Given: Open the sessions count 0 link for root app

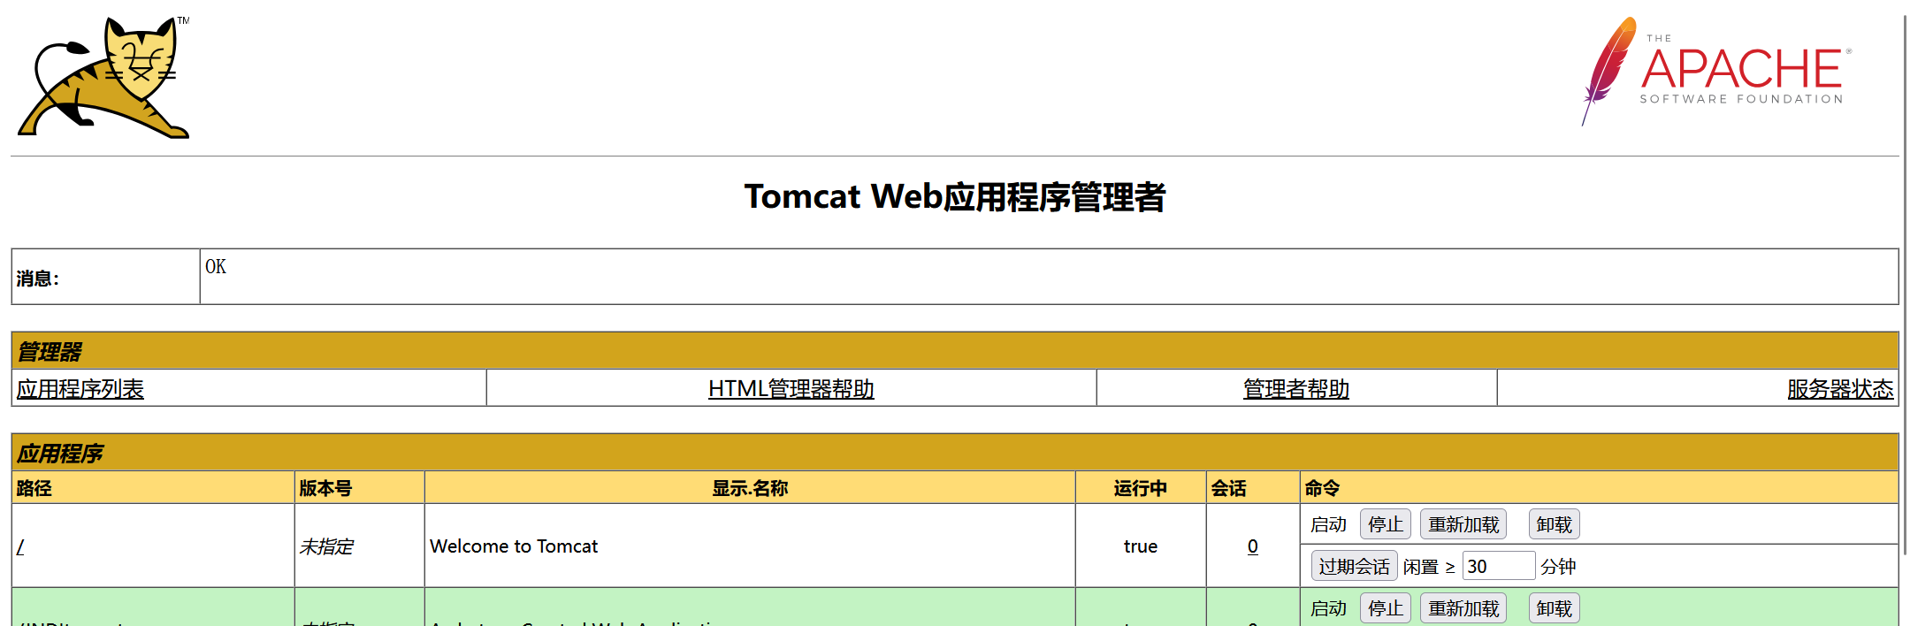Looking at the screenshot, I should pos(1252,546).
